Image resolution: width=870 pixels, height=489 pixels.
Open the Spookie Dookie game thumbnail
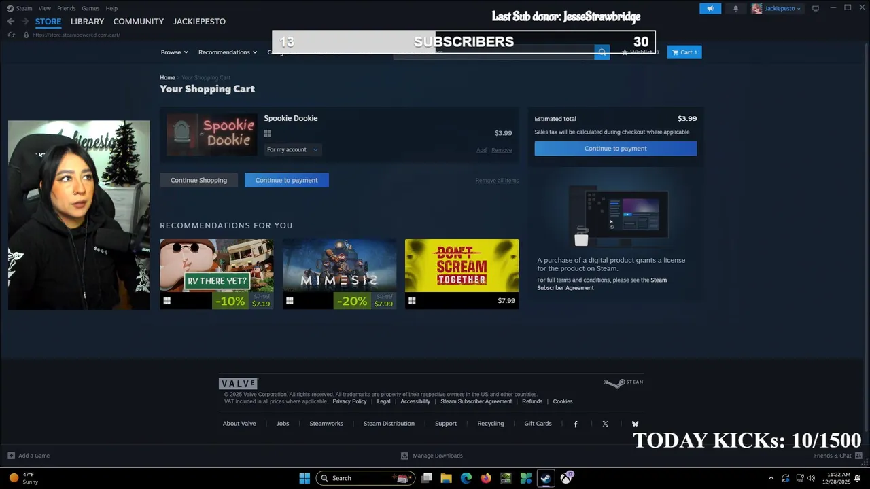coord(211,134)
